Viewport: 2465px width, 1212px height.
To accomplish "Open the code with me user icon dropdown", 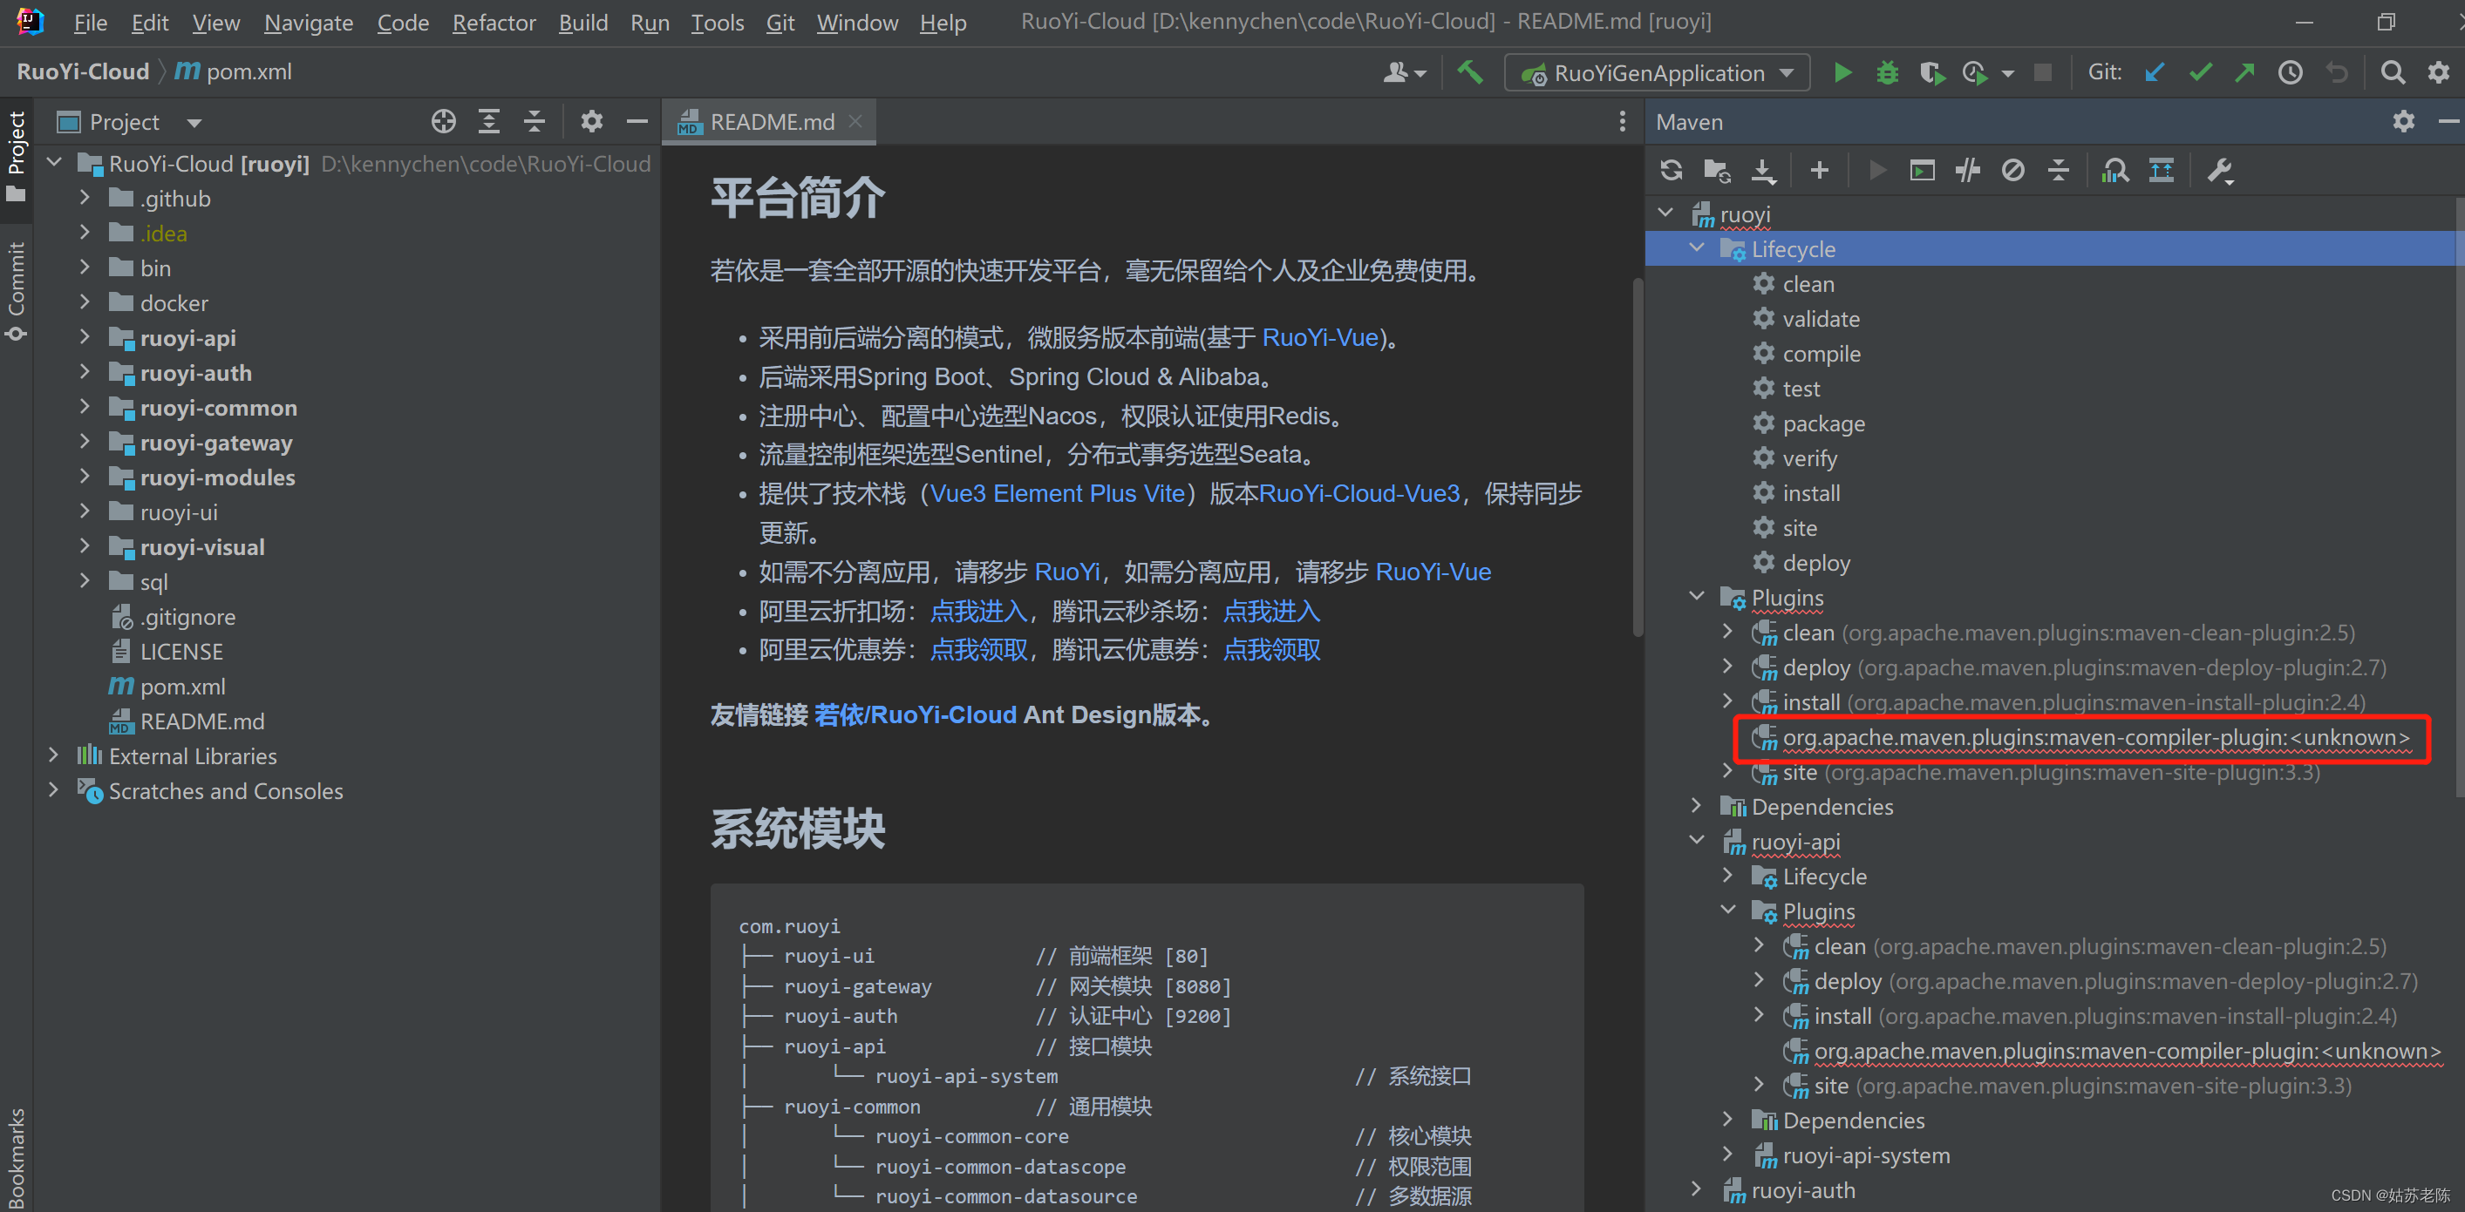I will (x=1405, y=72).
